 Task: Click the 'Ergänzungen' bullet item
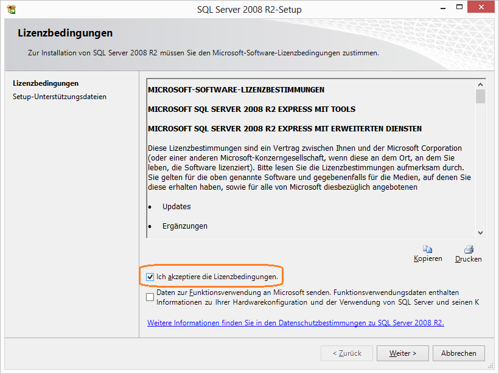(185, 226)
